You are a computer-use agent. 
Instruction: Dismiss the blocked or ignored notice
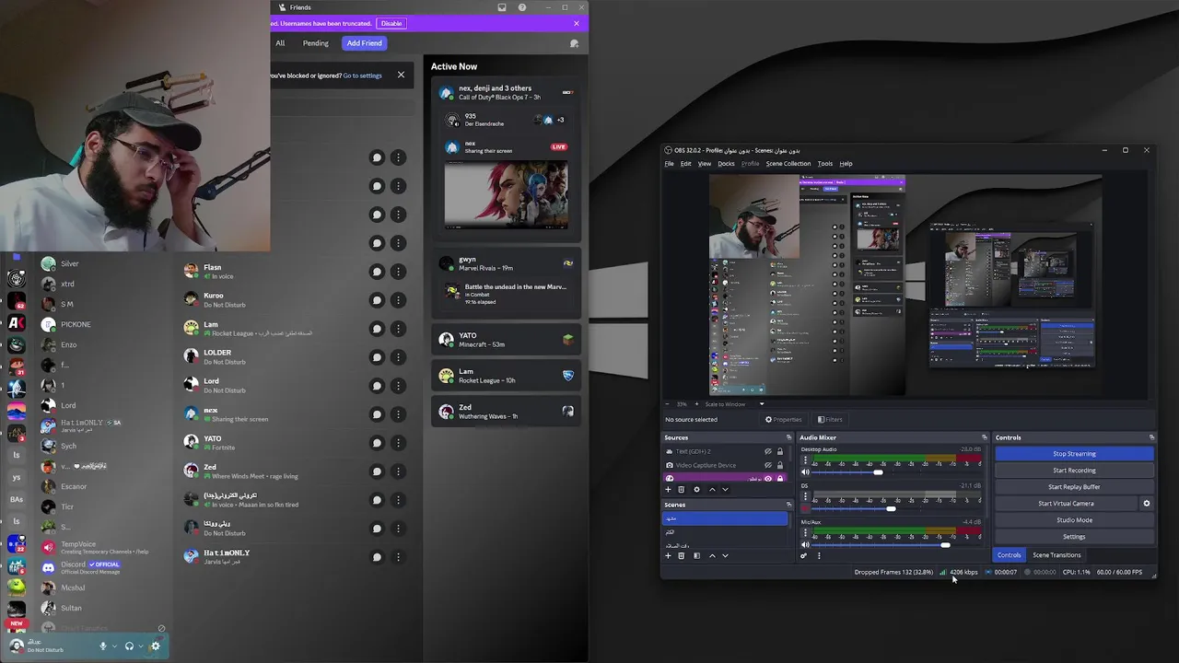tap(401, 76)
